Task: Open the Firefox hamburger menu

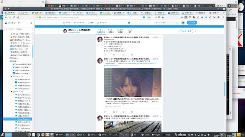Action: [x=224, y=18]
